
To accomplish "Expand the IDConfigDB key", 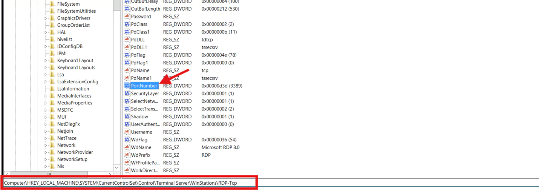I will pos(46,46).
